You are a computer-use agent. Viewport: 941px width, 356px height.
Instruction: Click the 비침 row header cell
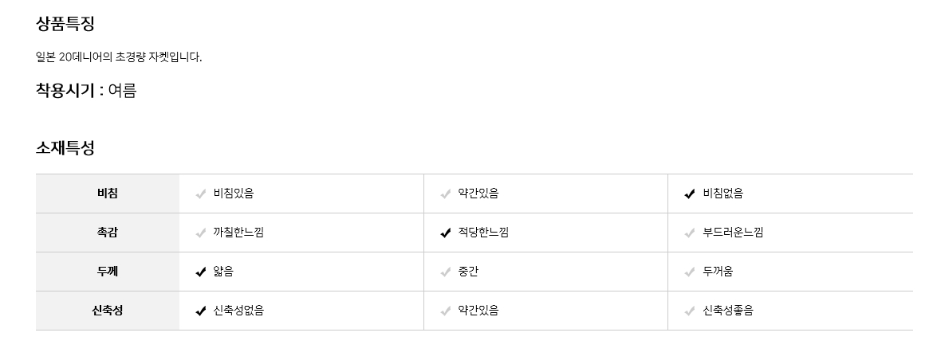click(108, 194)
